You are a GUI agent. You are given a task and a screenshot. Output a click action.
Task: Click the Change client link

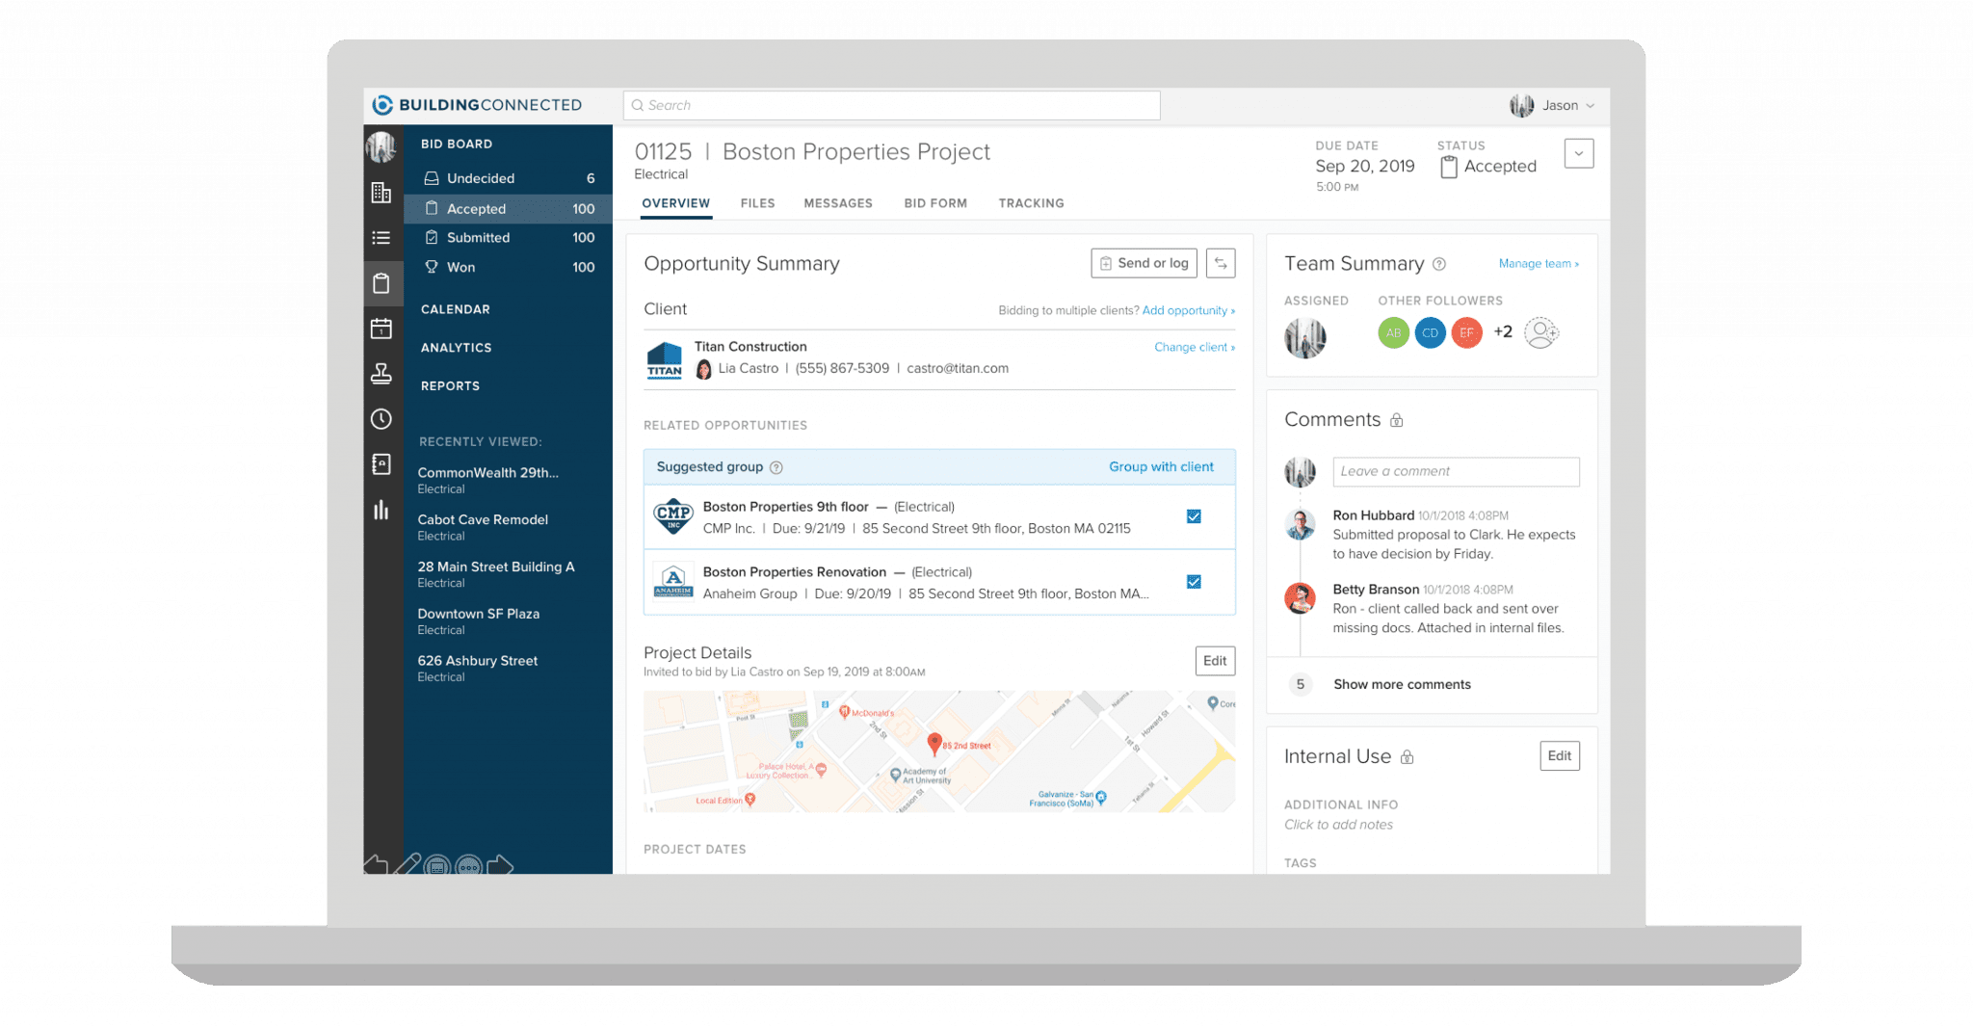tap(1195, 347)
